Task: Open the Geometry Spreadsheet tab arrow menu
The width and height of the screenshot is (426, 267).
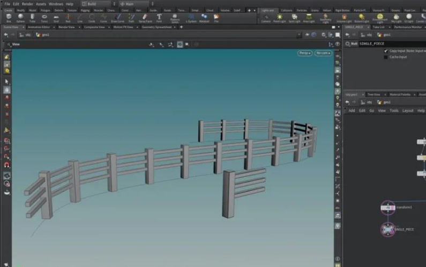Action: (175, 27)
